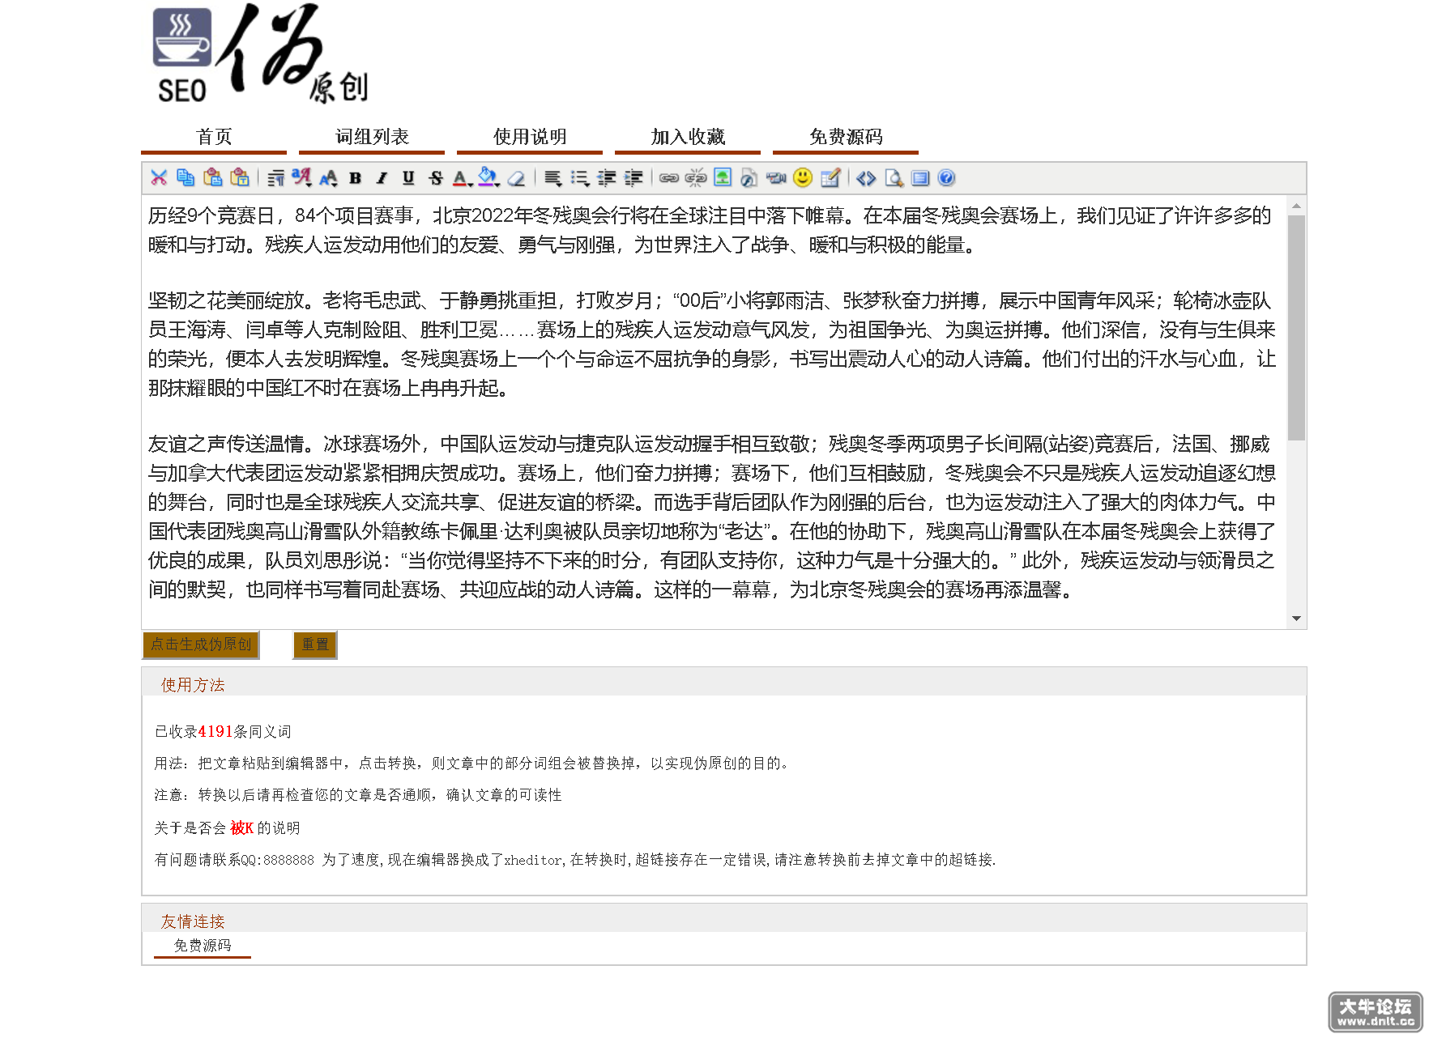This screenshot has width=1429, height=1038.
Task: Go to the 首页 tab
Action: (x=214, y=137)
